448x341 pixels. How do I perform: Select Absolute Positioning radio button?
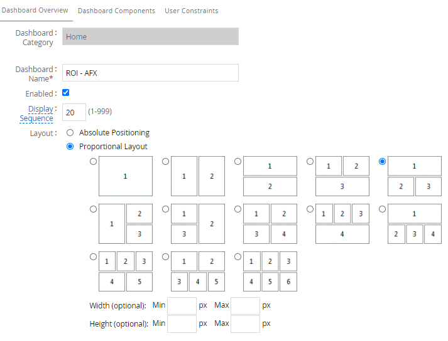click(70, 133)
